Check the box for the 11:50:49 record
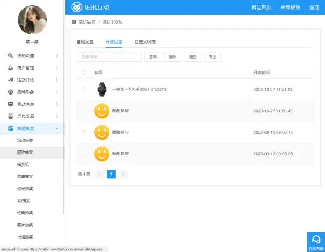The width and height of the screenshot is (325, 252). pos(84,111)
